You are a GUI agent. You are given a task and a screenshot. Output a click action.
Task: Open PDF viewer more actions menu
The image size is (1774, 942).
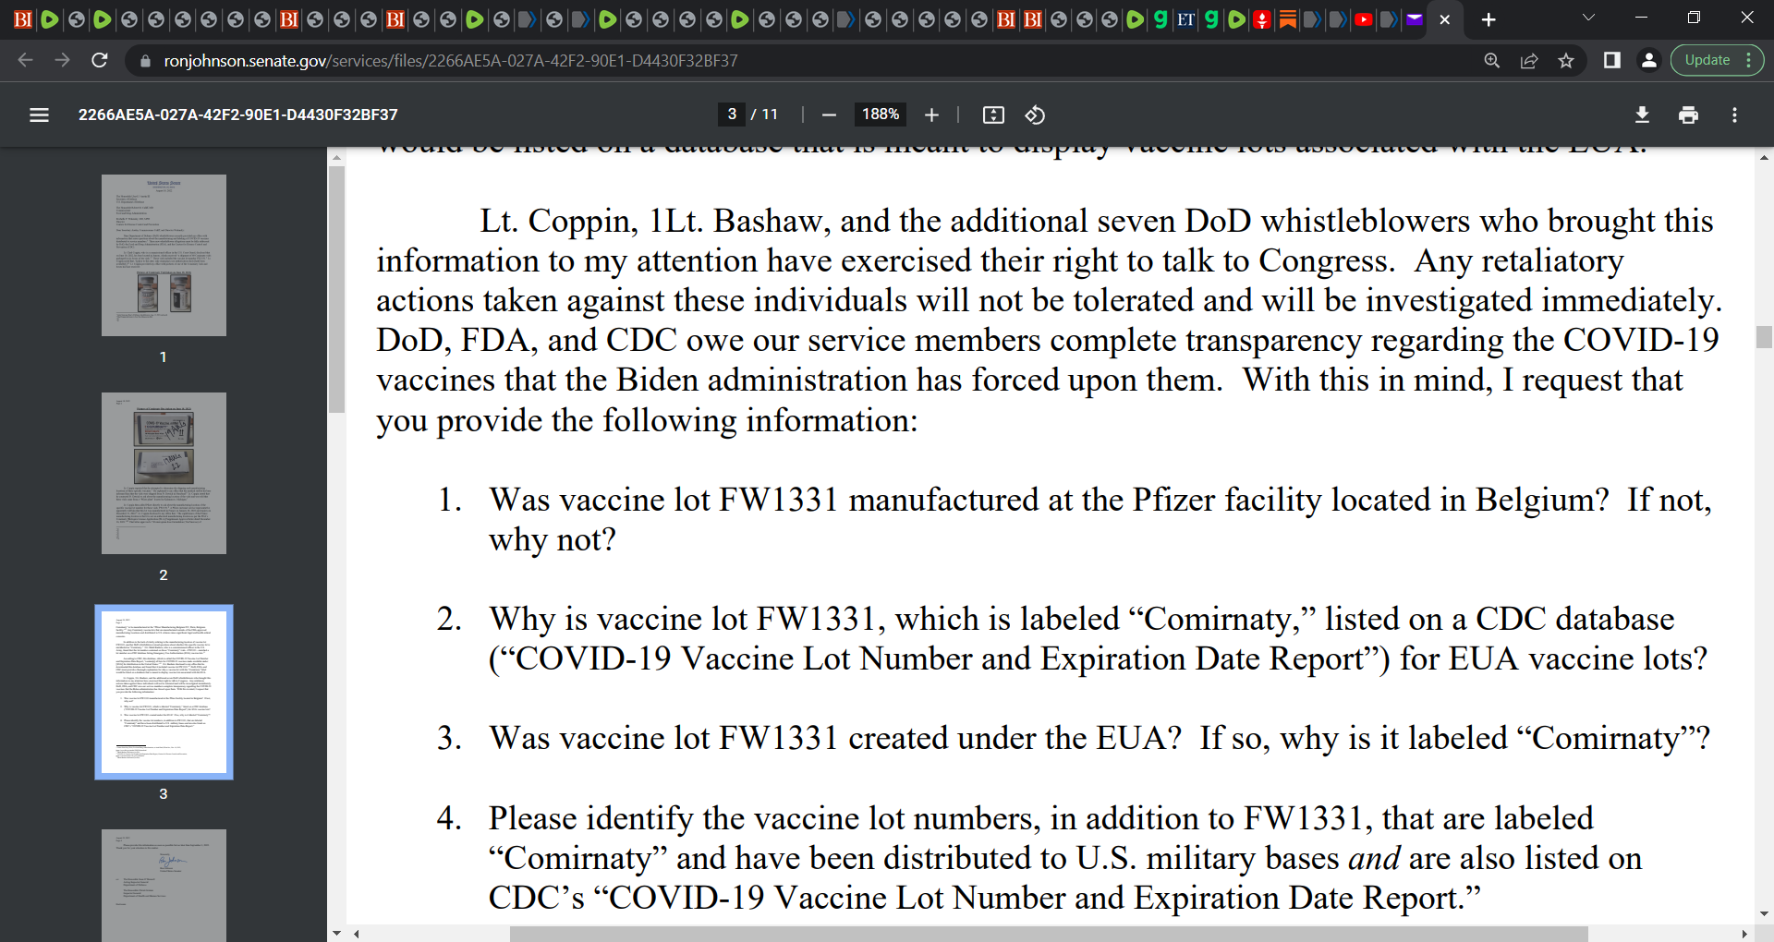click(1734, 115)
